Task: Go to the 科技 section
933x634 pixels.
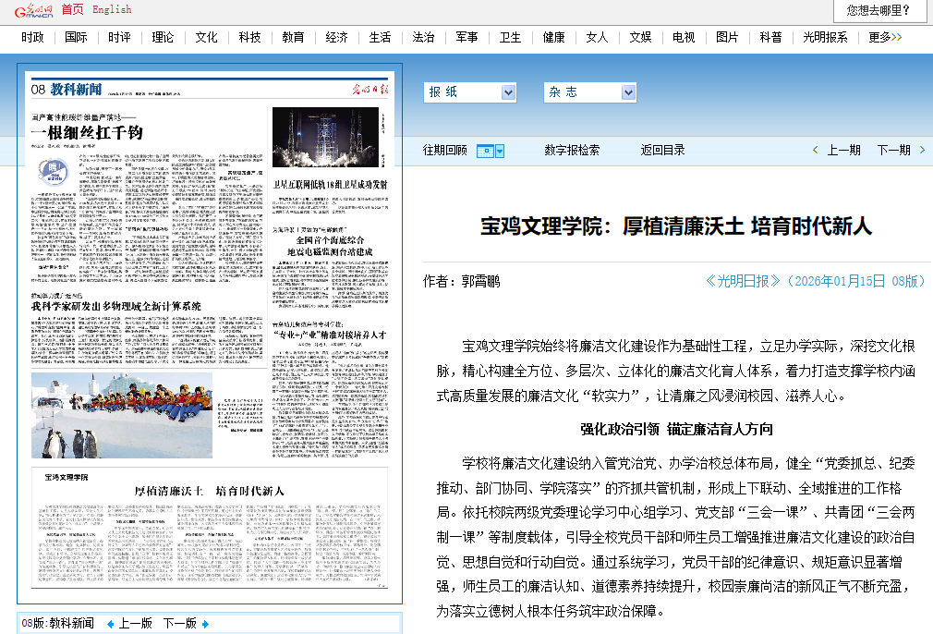Action: coord(249,38)
